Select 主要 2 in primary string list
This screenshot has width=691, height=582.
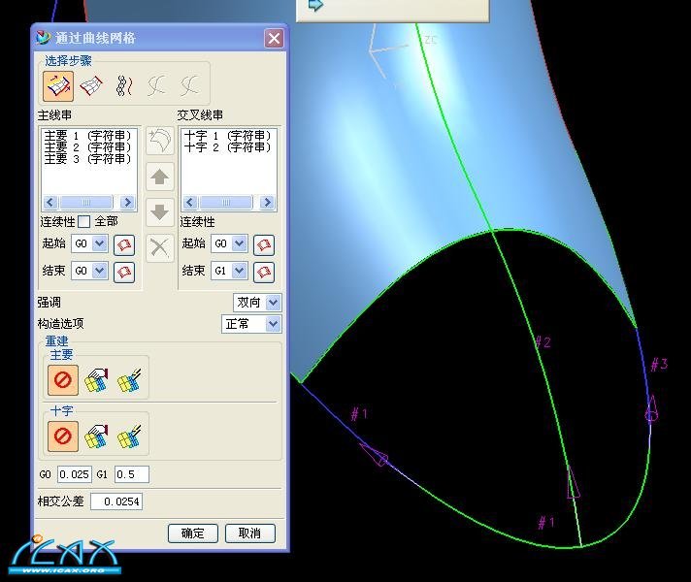click(86, 147)
